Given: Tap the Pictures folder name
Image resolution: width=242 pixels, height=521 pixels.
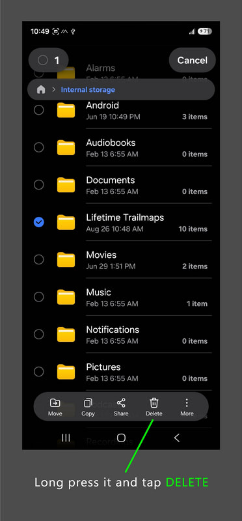Looking at the screenshot, I should 103,367.
